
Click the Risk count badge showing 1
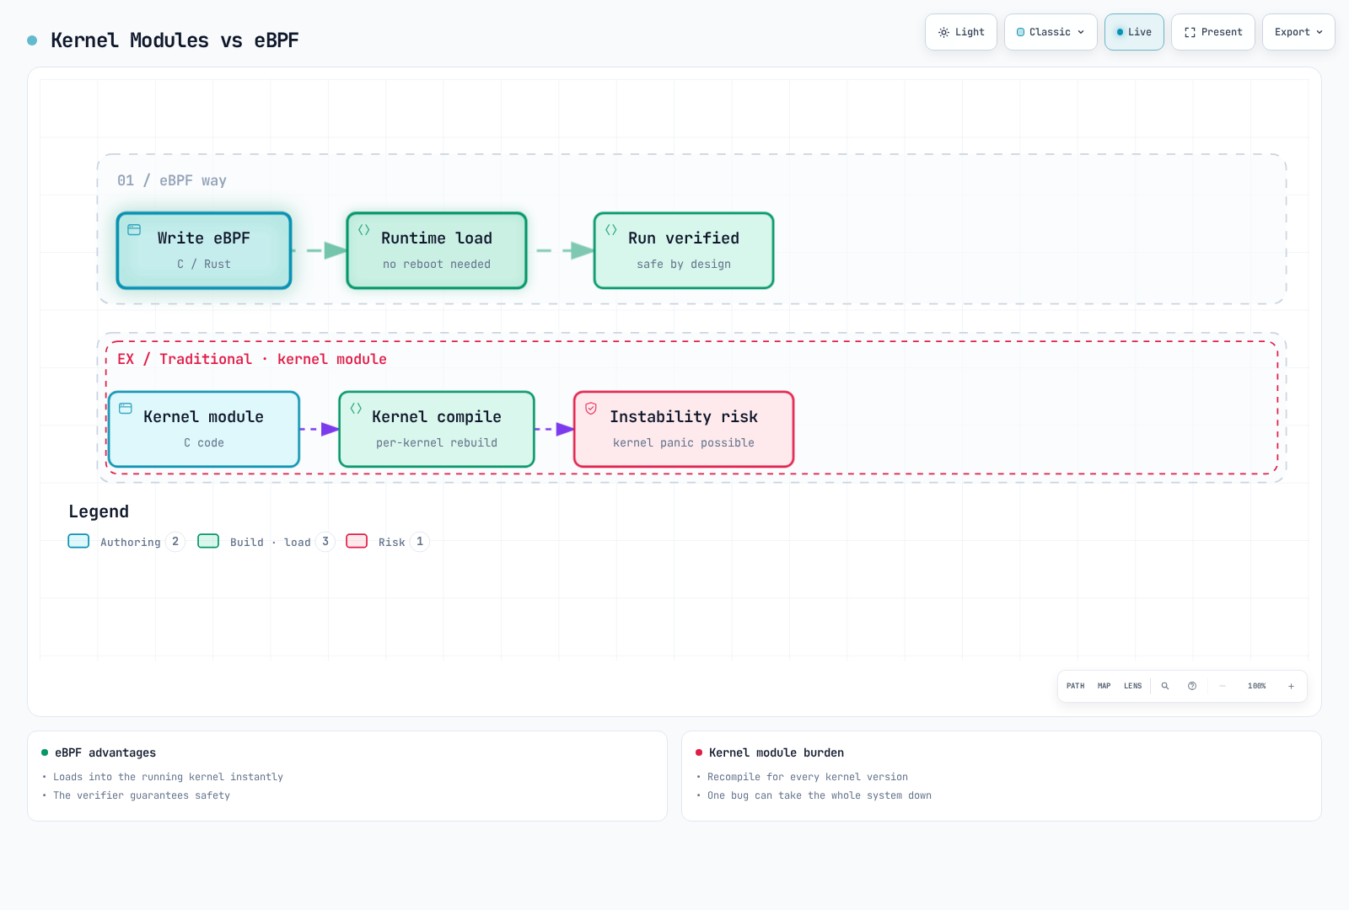pyautogui.click(x=420, y=542)
